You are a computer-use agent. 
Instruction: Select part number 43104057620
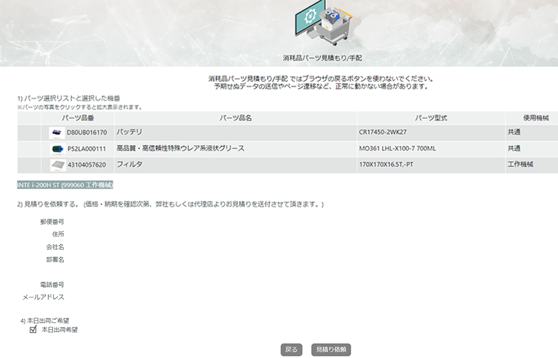click(87, 165)
